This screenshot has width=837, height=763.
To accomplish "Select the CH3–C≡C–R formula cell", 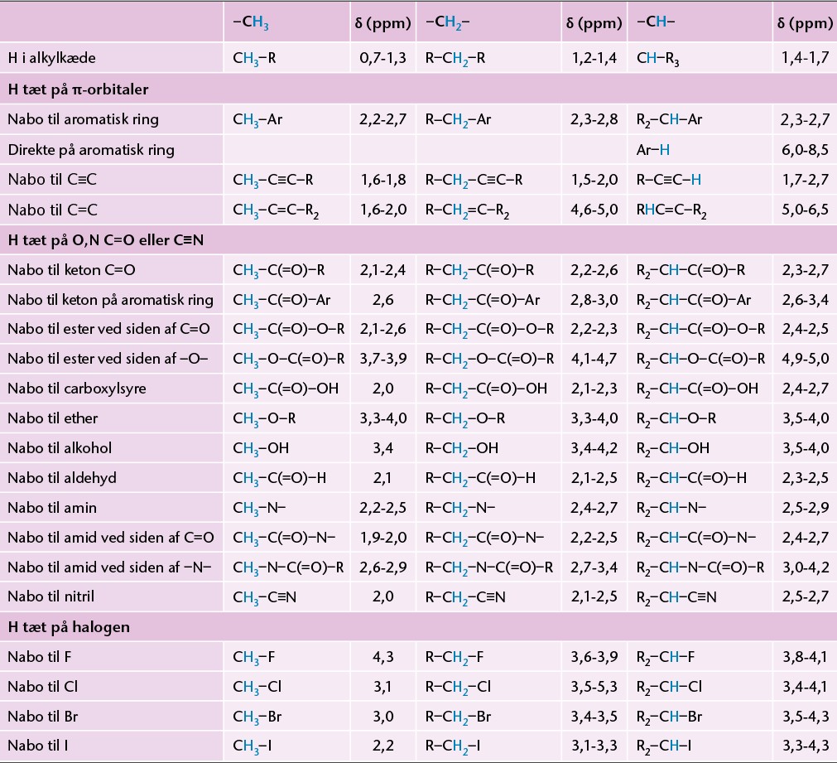I will [x=272, y=180].
